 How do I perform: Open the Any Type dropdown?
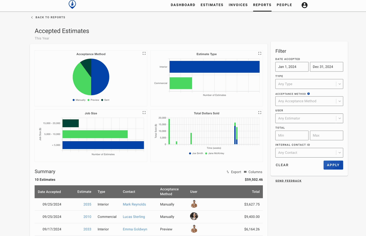coord(309,84)
